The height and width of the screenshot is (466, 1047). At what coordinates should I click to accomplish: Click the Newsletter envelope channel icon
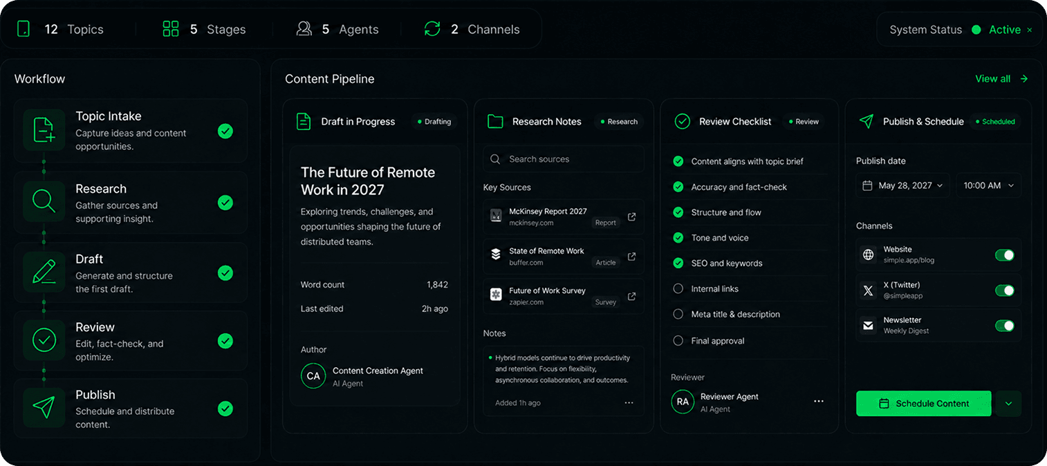pyautogui.click(x=869, y=325)
